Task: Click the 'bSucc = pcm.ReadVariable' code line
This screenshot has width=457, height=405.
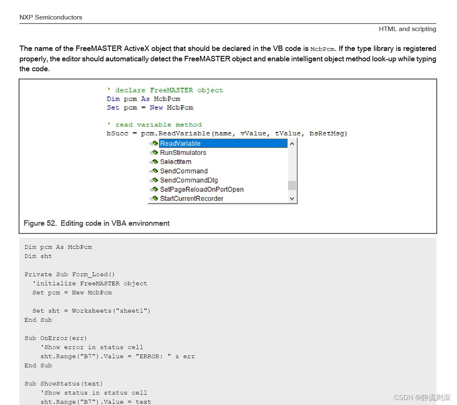Action: (227, 133)
